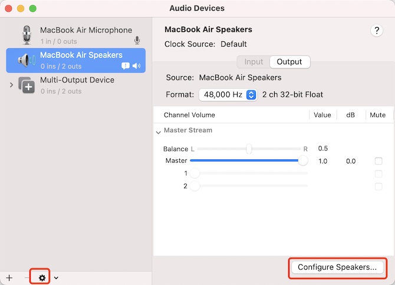The height and width of the screenshot is (285, 395).
Task: Click the Master volume slider knob
Action: (x=303, y=160)
